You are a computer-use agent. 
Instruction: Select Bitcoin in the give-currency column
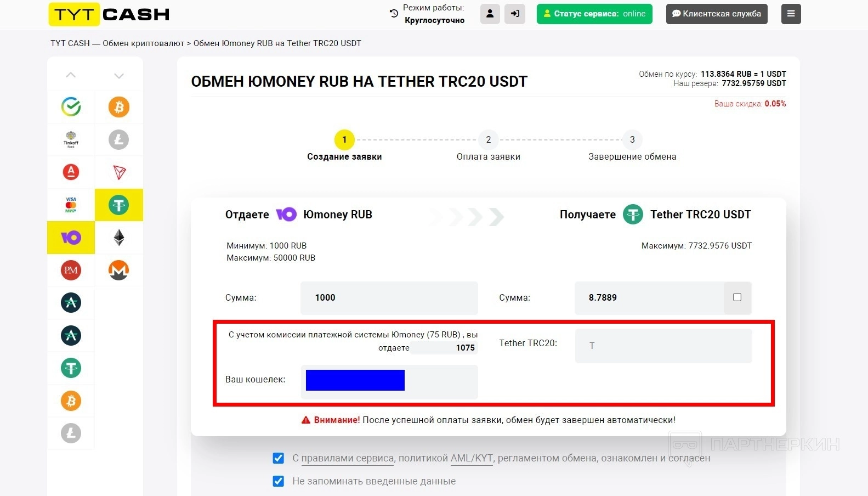71,401
